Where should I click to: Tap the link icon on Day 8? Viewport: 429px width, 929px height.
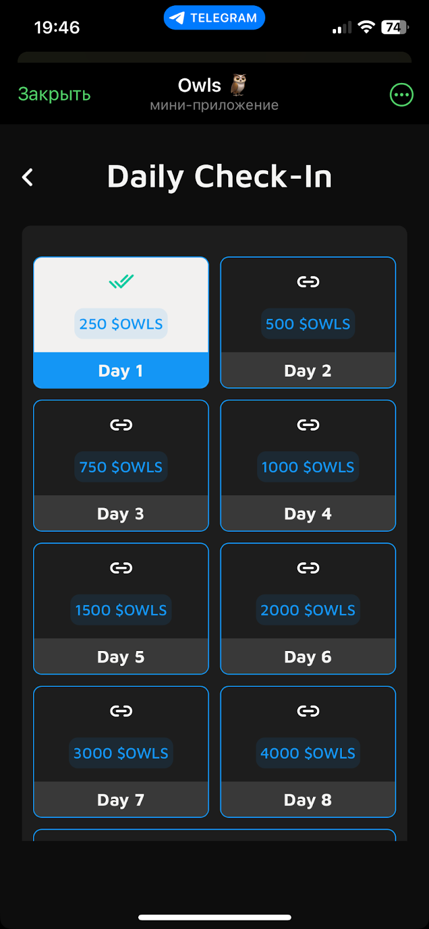coord(308,711)
